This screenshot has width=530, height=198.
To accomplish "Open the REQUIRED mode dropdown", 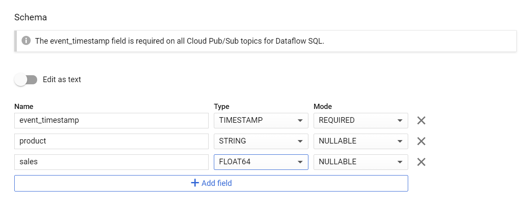I will coord(361,121).
